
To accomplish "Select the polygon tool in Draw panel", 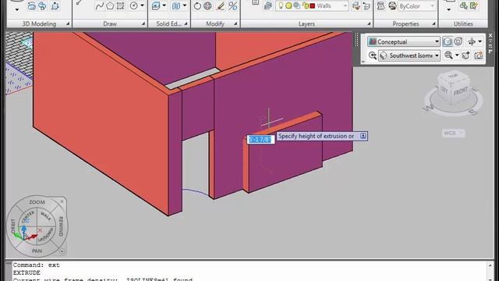I will 110,5.
